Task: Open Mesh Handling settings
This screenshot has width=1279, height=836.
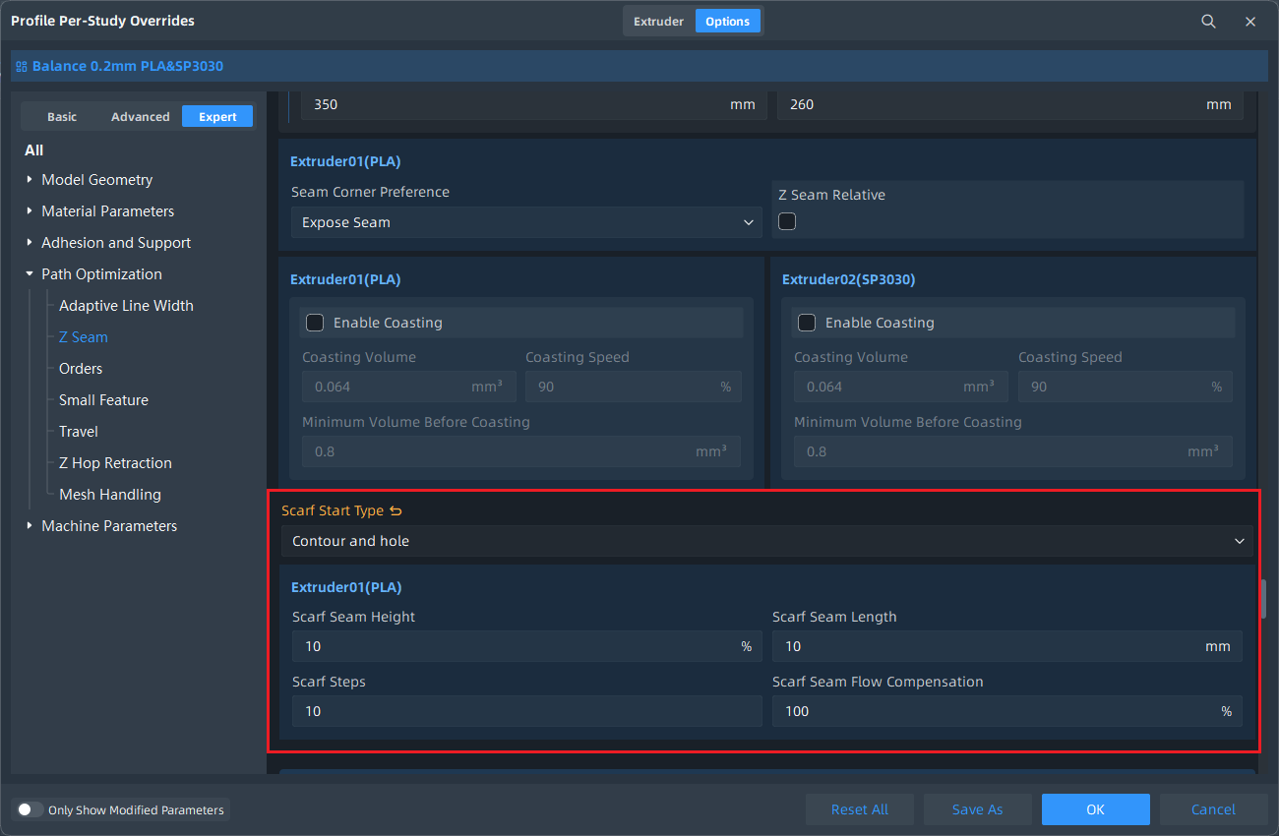Action: 110,495
